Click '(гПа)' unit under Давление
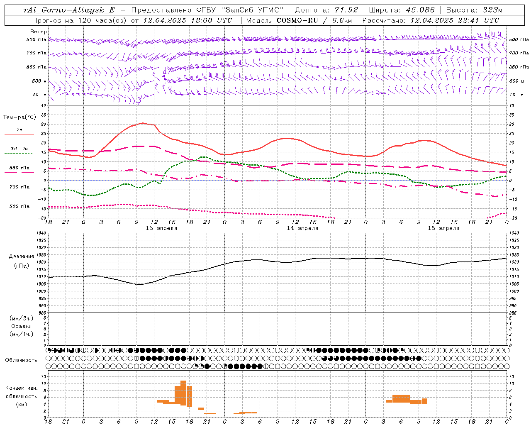Viewport: 531px width, 425px height. [x=22, y=266]
